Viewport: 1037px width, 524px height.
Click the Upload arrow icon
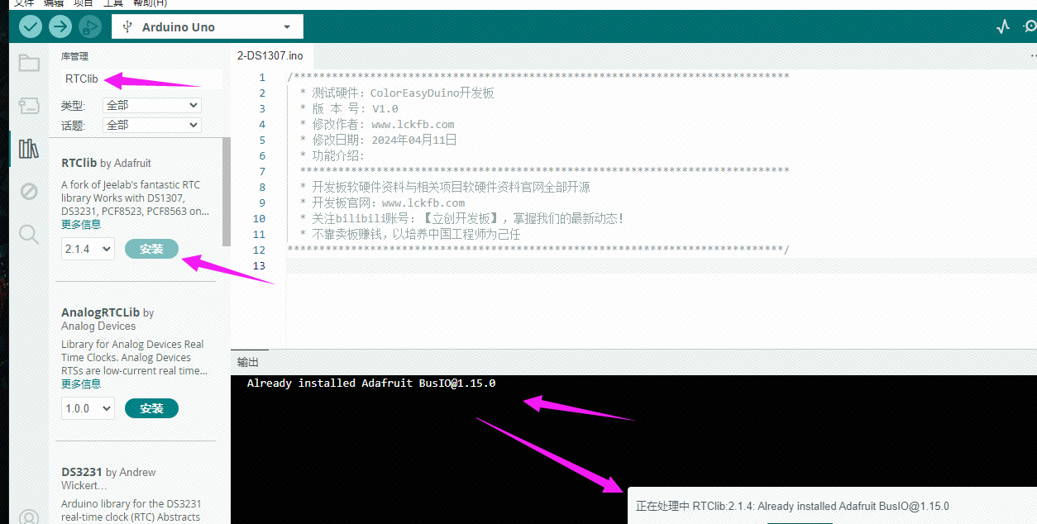(60, 26)
